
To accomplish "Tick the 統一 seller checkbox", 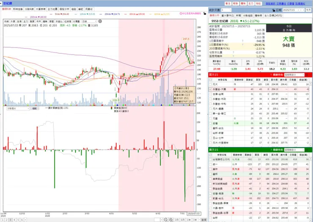I will click(x=210, y=164).
